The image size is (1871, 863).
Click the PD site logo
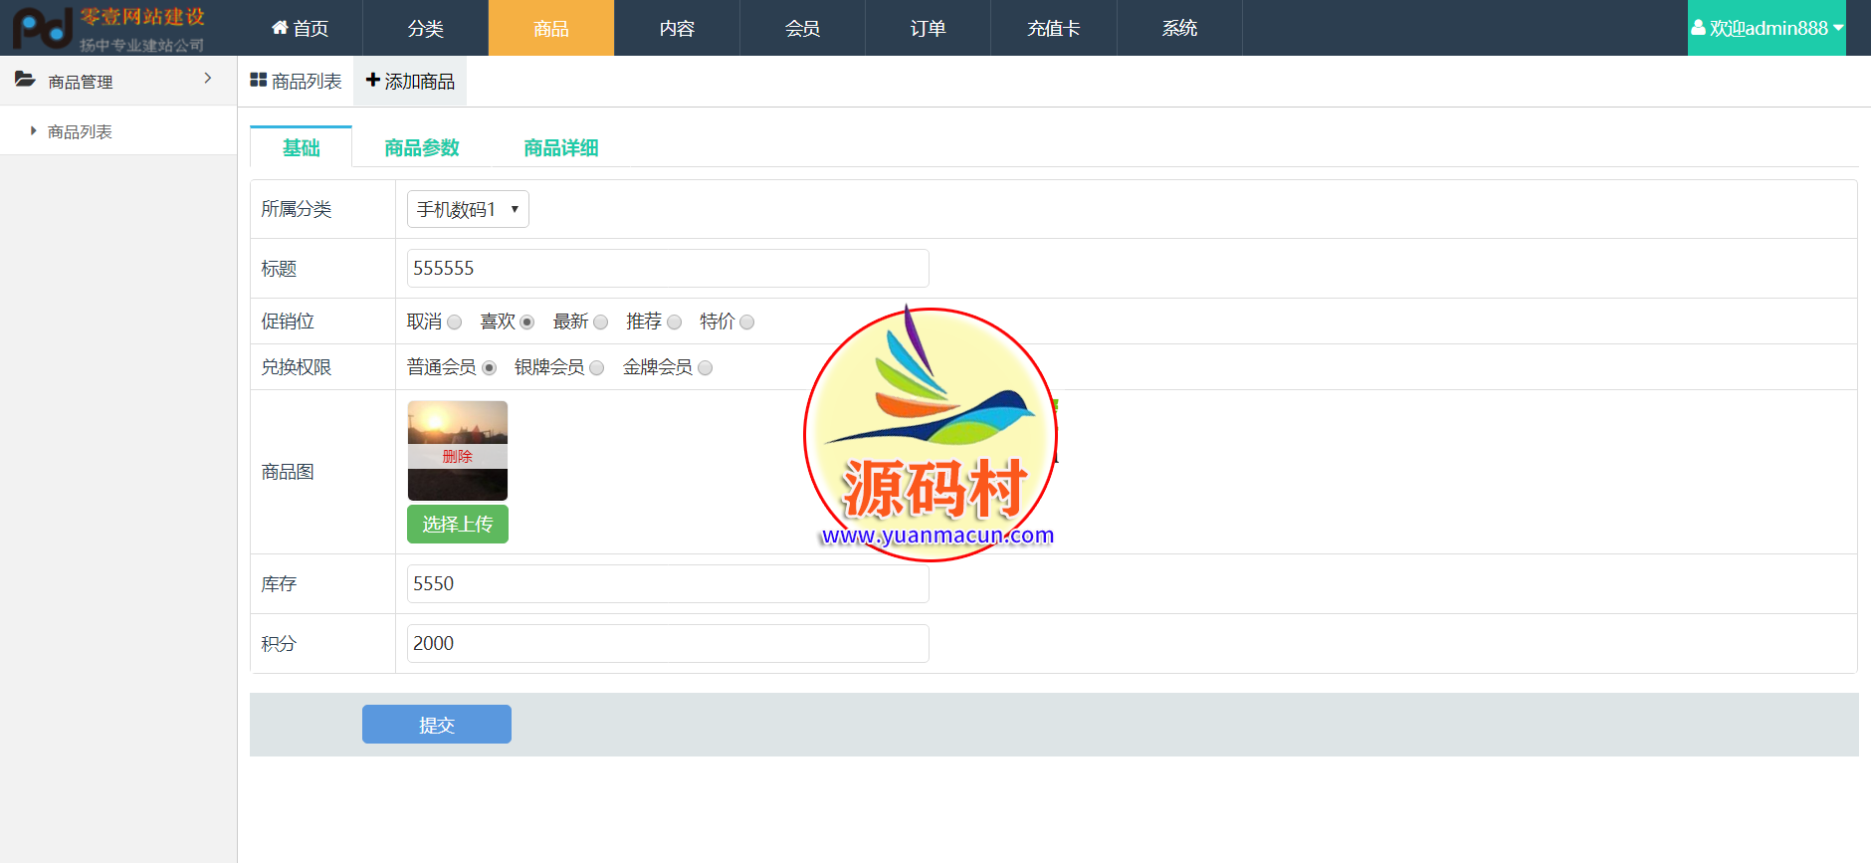click(42, 28)
